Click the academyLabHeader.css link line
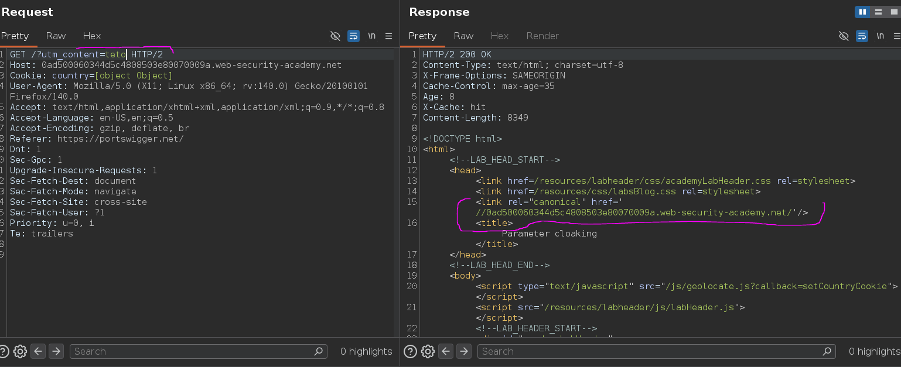Screen dimensions: 901x367 666,181
